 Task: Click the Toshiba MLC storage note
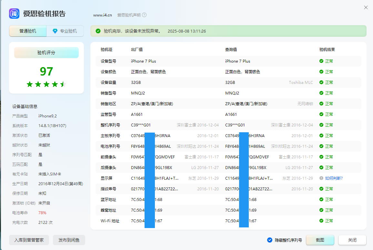pos(301,82)
